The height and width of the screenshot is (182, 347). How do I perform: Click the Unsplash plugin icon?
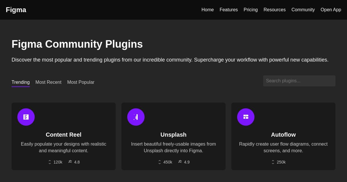coord(136,117)
